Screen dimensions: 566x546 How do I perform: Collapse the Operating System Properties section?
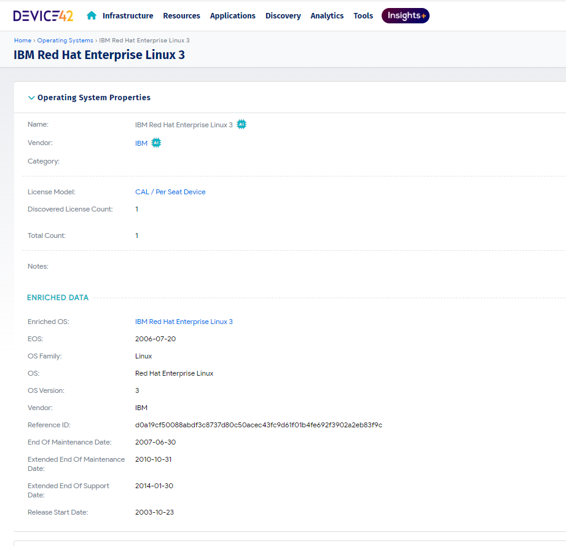click(x=31, y=98)
